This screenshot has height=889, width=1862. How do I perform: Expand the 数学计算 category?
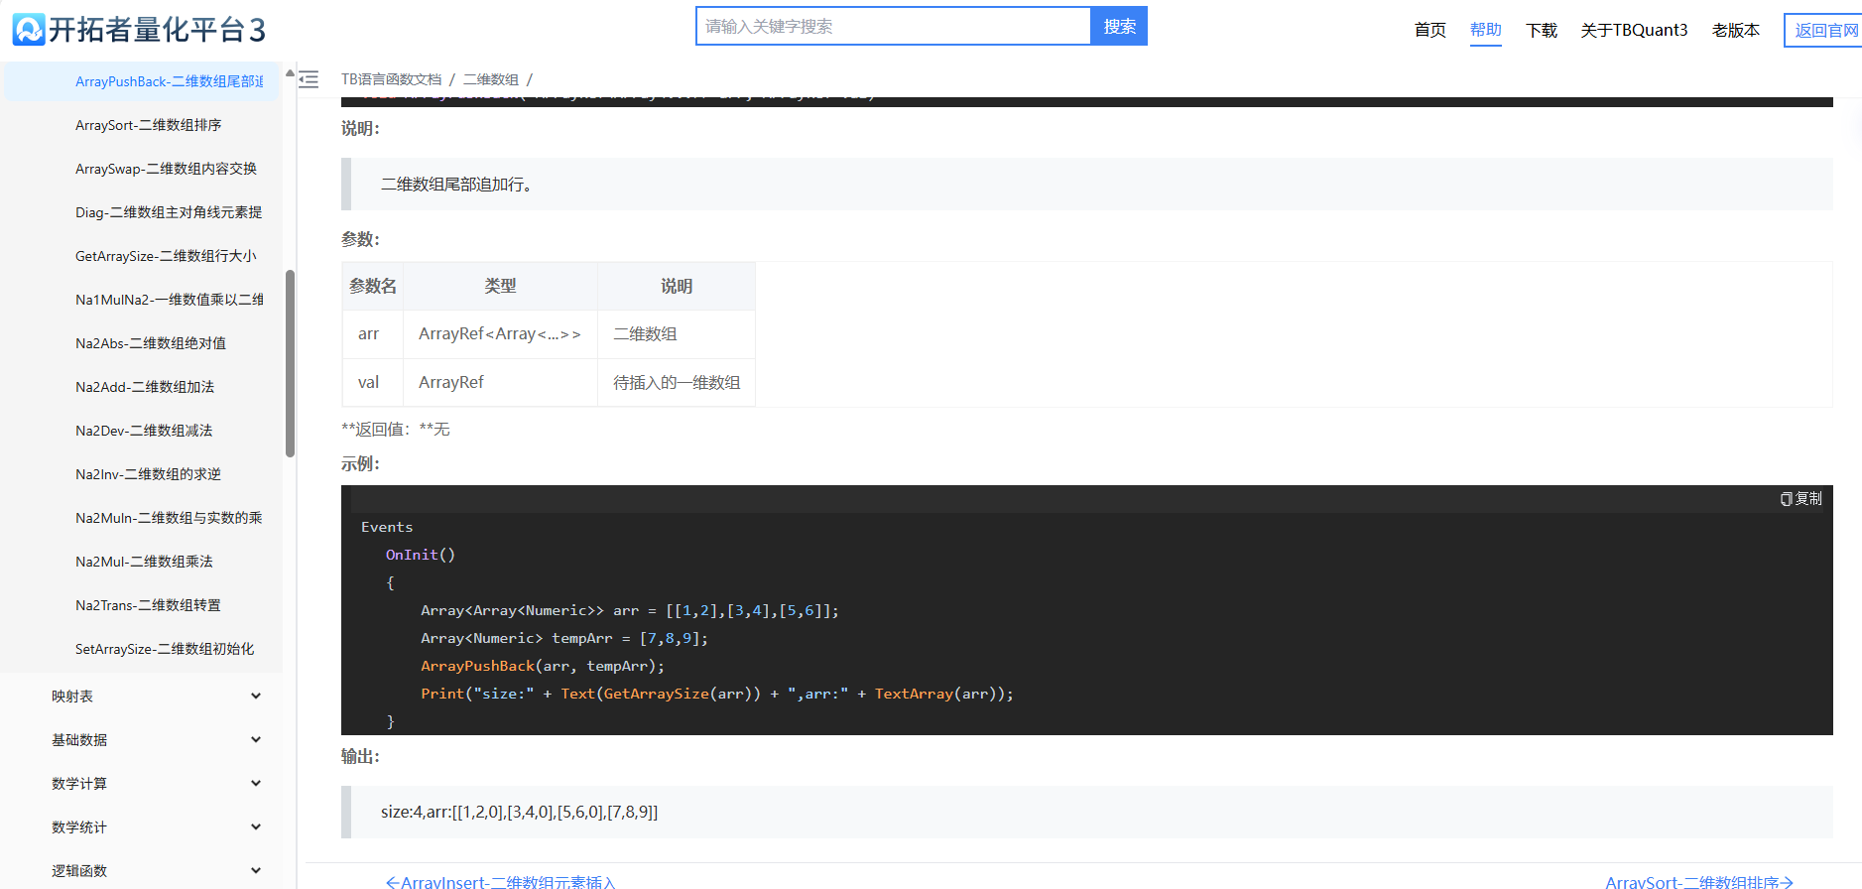click(255, 784)
